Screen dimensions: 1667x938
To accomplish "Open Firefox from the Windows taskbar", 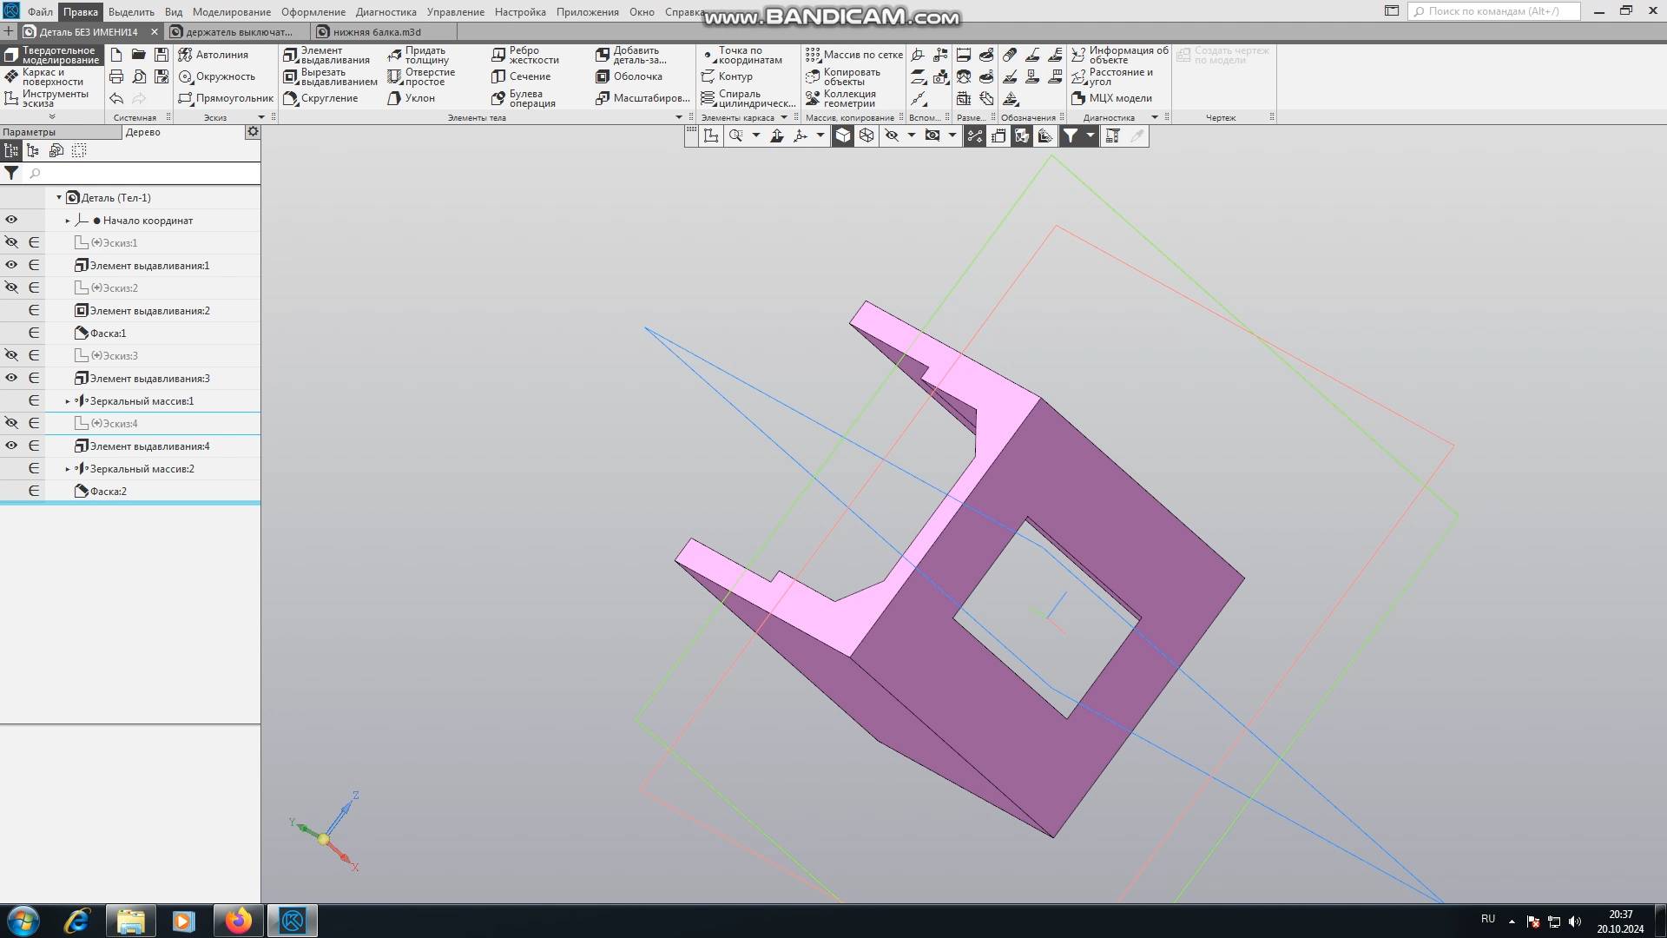I will coord(238,921).
